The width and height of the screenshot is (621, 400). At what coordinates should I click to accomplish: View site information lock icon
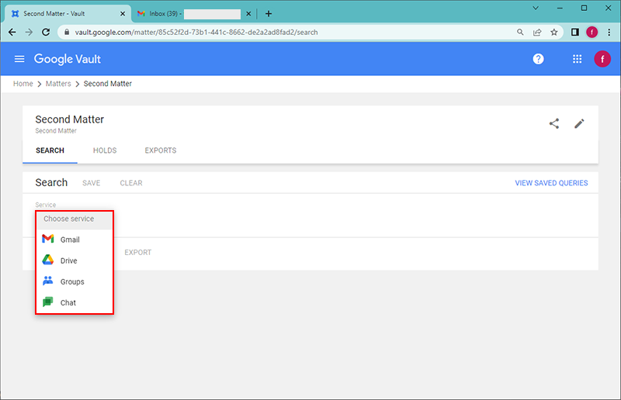click(67, 32)
